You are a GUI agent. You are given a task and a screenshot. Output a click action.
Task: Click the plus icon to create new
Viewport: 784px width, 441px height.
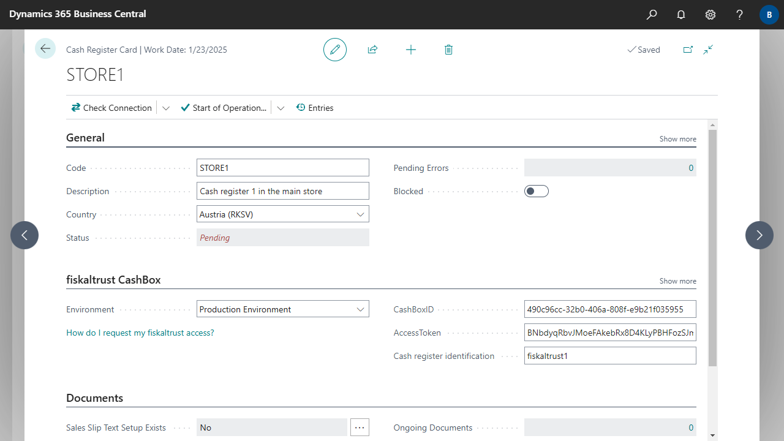pos(411,50)
